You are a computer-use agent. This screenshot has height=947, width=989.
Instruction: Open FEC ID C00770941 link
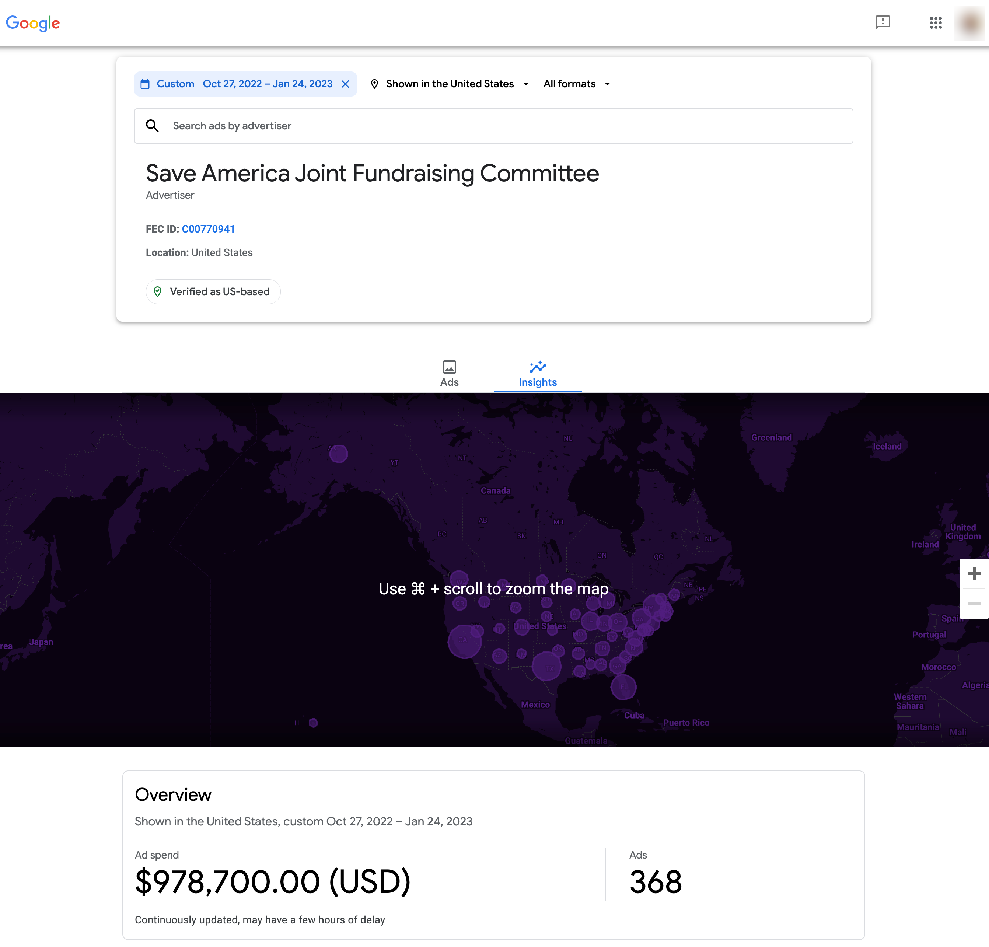(x=208, y=229)
